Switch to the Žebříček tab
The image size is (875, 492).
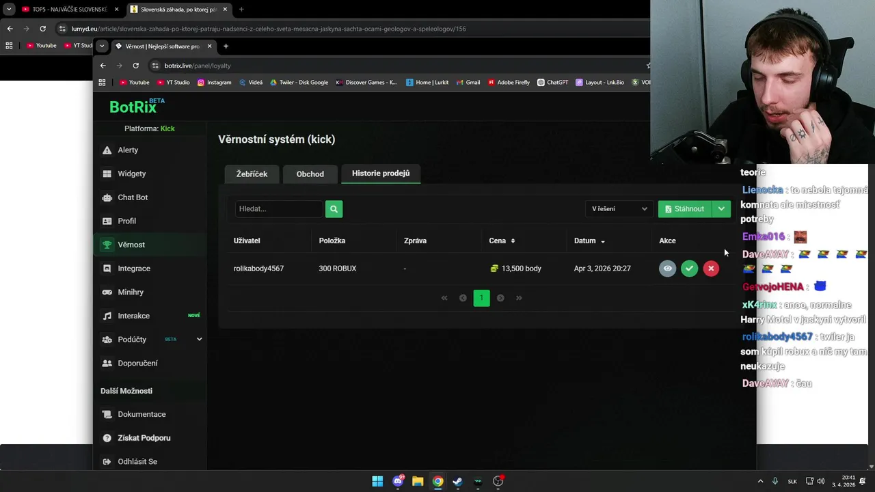coord(252,174)
